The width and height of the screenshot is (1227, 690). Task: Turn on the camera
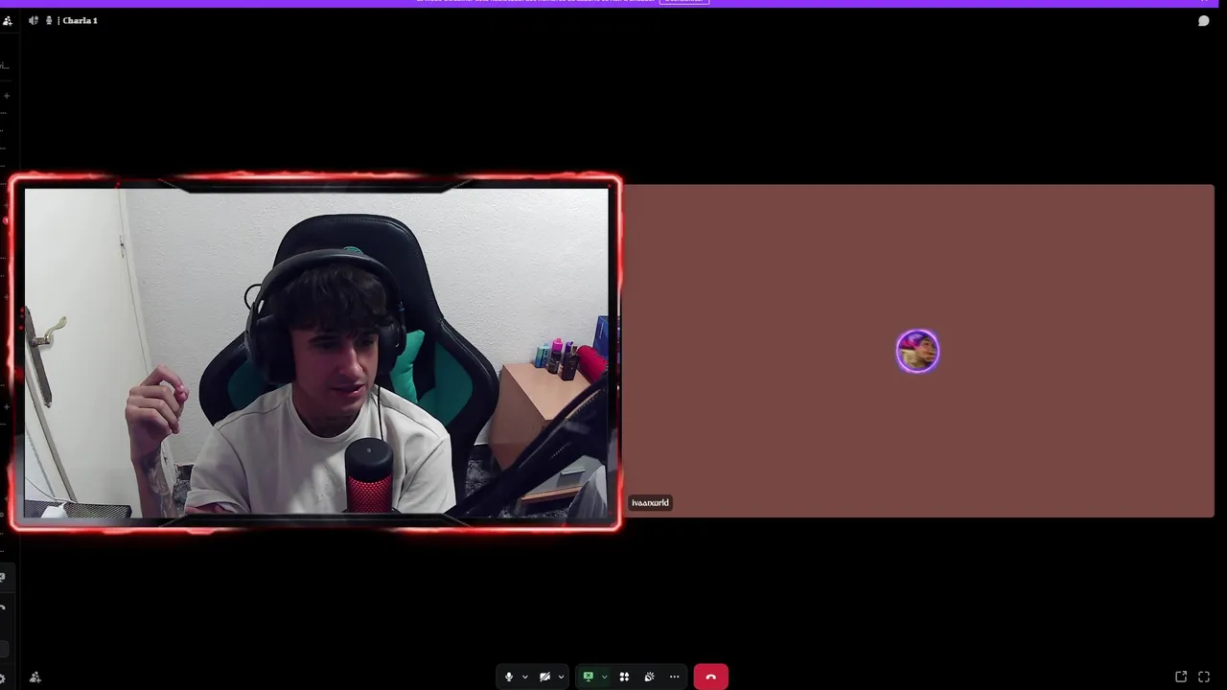point(544,677)
